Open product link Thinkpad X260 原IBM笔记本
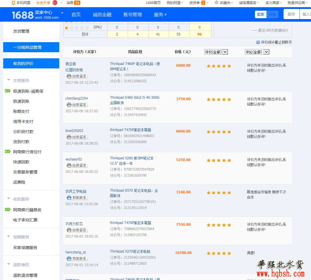The width and height of the screenshot is (311, 280). click(x=132, y=160)
